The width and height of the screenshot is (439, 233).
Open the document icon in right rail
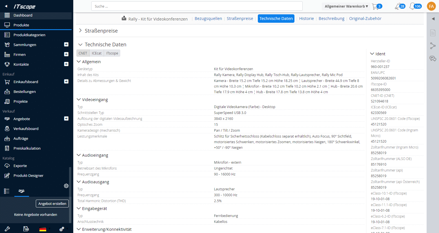(433, 33)
